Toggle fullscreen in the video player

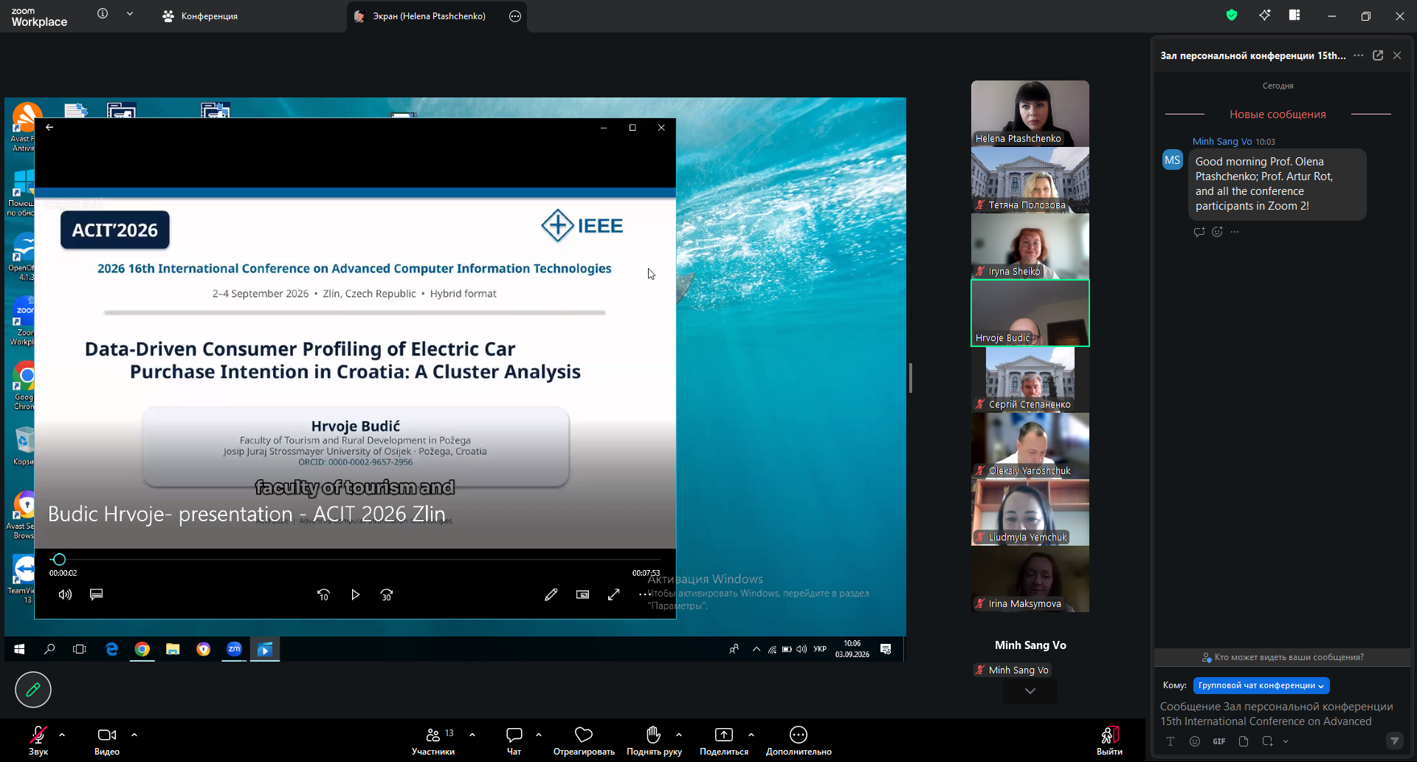(613, 594)
